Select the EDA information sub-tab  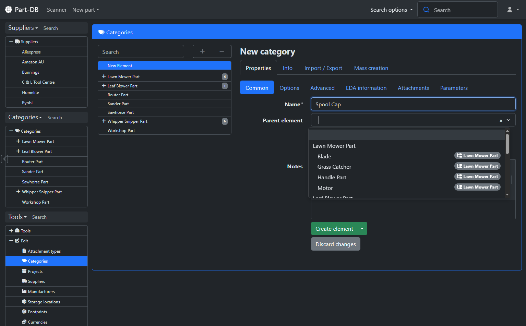pyautogui.click(x=366, y=88)
